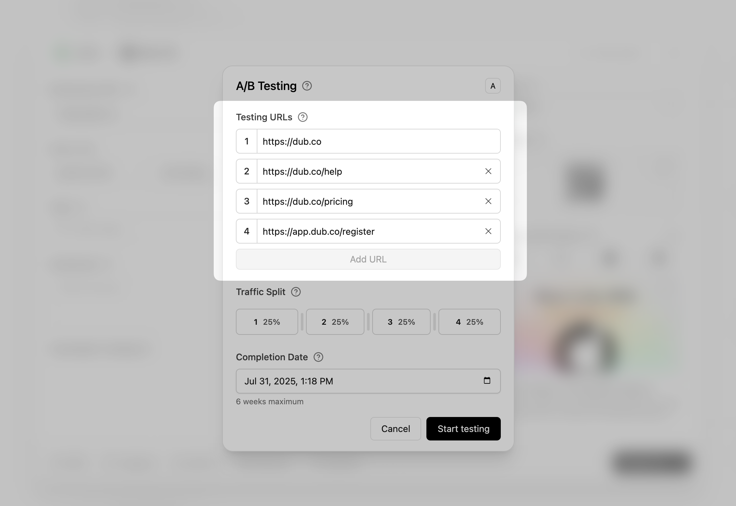Click the Traffic Split help icon

pos(296,292)
